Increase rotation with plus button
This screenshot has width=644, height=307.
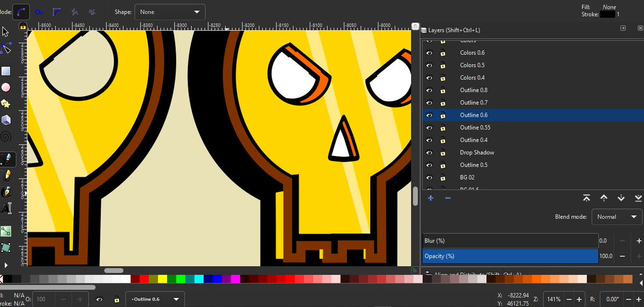pos(638,299)
